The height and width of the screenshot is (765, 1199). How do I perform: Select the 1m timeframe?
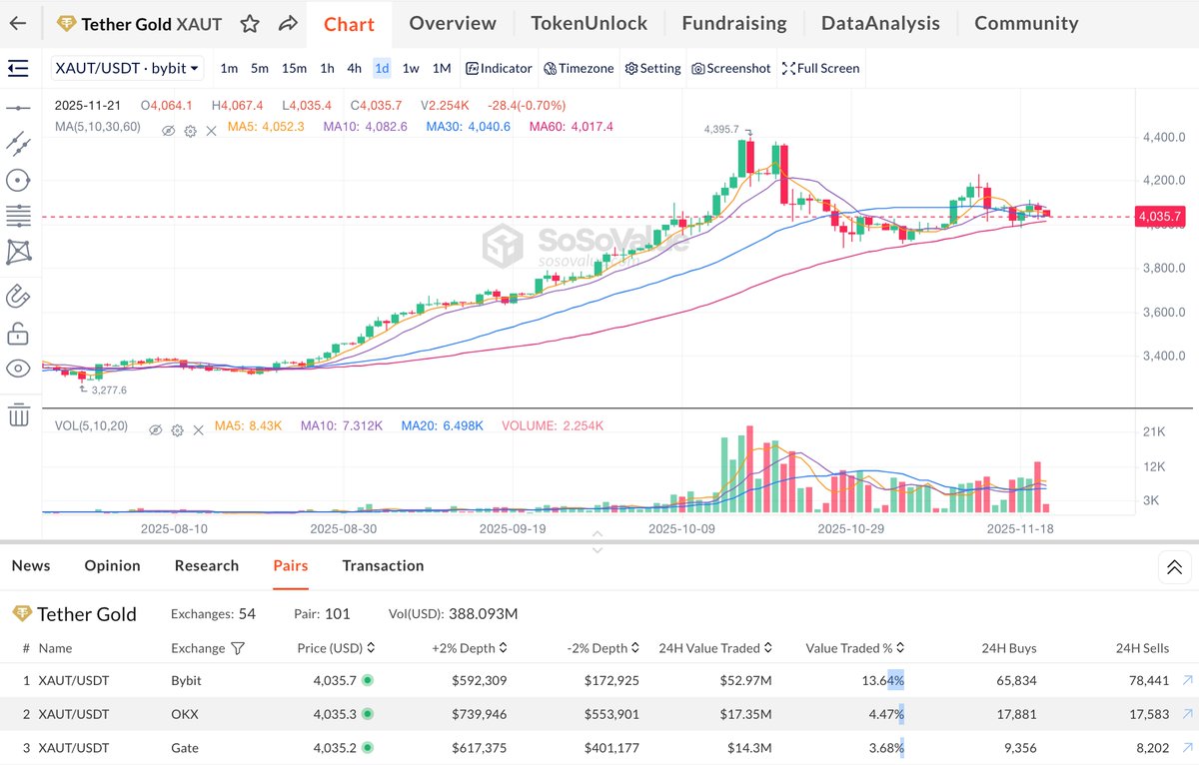229,68
